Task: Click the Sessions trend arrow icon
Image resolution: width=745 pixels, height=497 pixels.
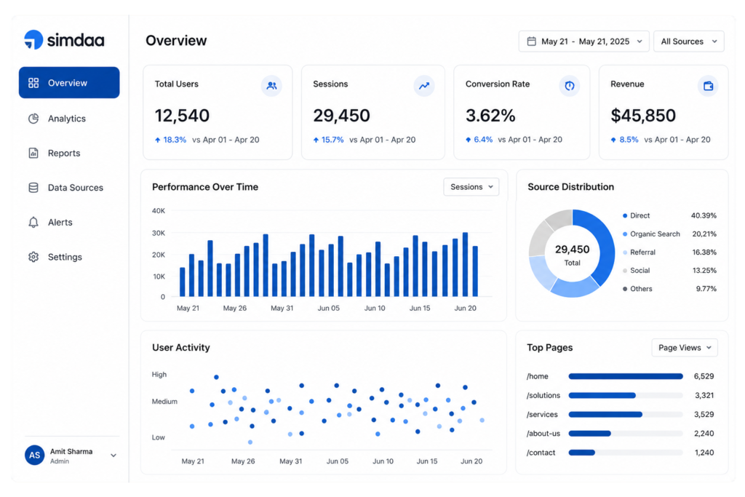Action: [x=424, y=86]
